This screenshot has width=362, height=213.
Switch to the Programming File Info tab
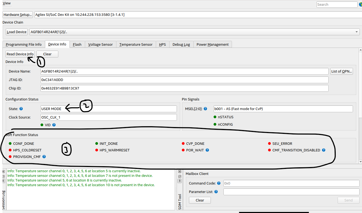coord(24,44)
